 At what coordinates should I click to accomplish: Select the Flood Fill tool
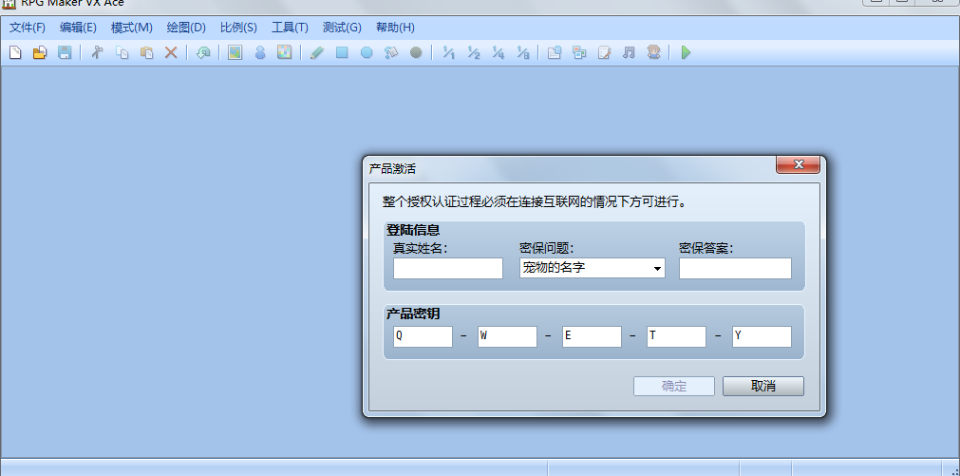coord(391,52)
